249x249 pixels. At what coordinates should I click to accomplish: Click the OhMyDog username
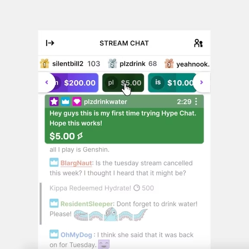click(76, 235)
